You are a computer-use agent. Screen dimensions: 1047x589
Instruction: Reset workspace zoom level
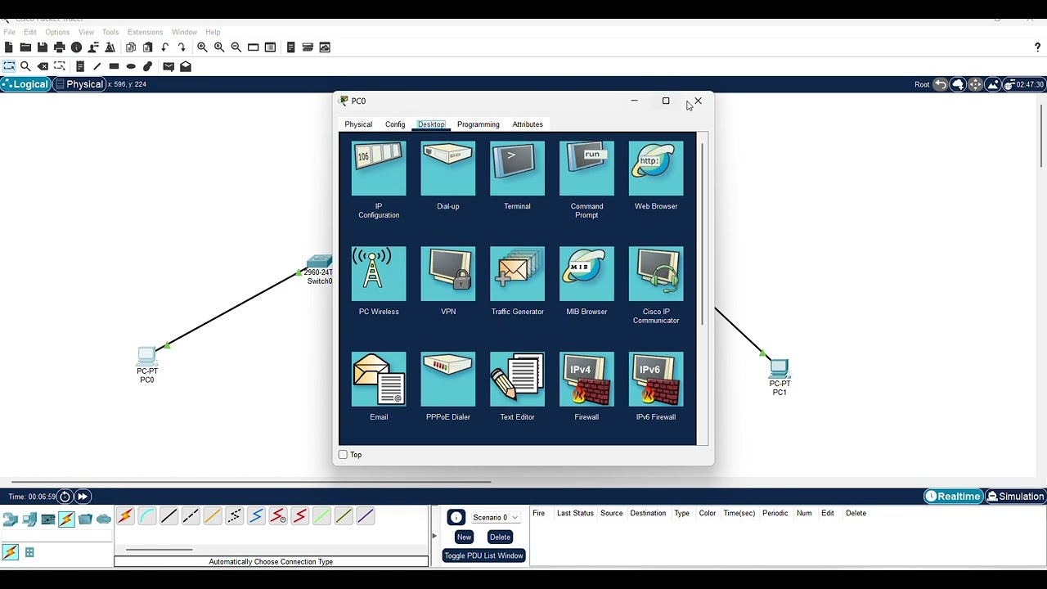(x=219, y=47)
